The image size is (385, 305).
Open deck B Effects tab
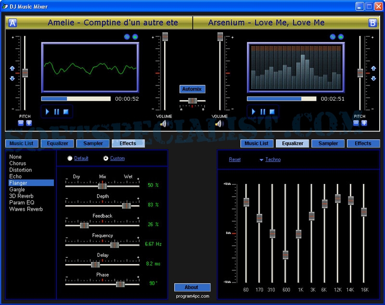coord(363,143)
